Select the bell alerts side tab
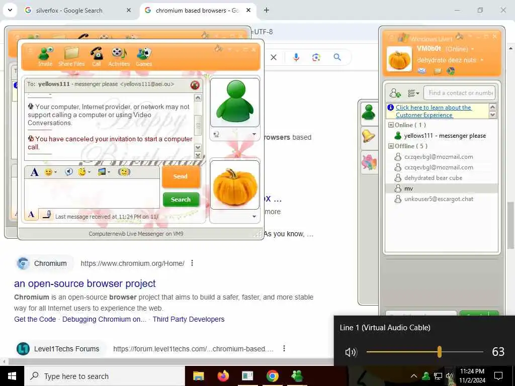Image resolution: width=515 pixels, height=386 pixels. (x=369, y=136)
